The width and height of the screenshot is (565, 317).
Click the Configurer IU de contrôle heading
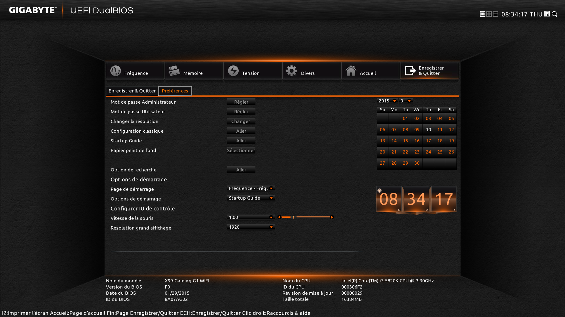pyautogui.click(x=143, y=208)
